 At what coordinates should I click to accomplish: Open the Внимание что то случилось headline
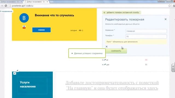[x=54, y=15]
